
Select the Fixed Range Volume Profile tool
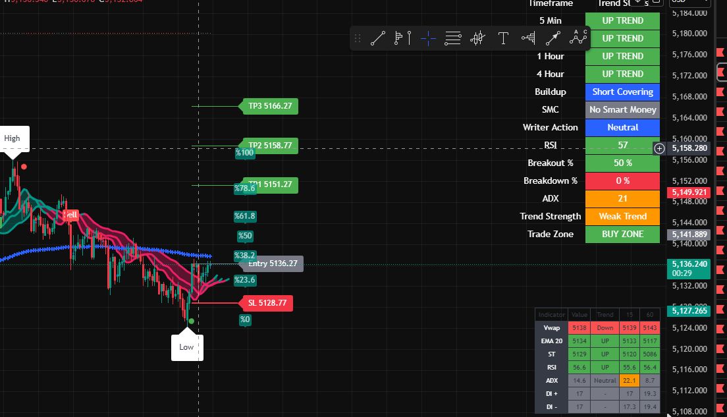click(x=402, y=38)
